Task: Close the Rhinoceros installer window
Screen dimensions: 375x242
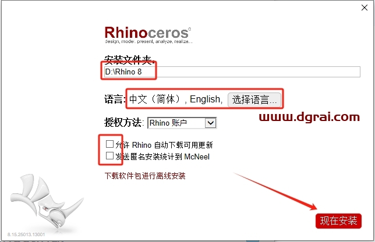Action: tap(365, 8)
